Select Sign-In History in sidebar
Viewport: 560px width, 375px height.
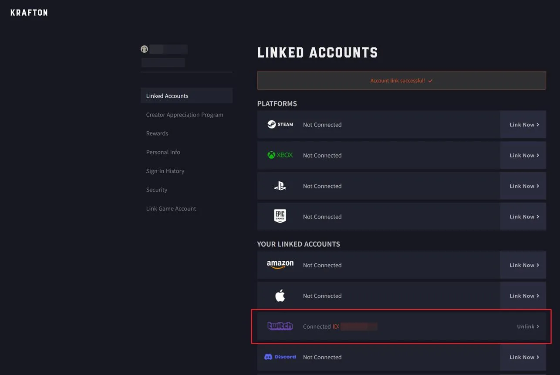pos(165,171)
